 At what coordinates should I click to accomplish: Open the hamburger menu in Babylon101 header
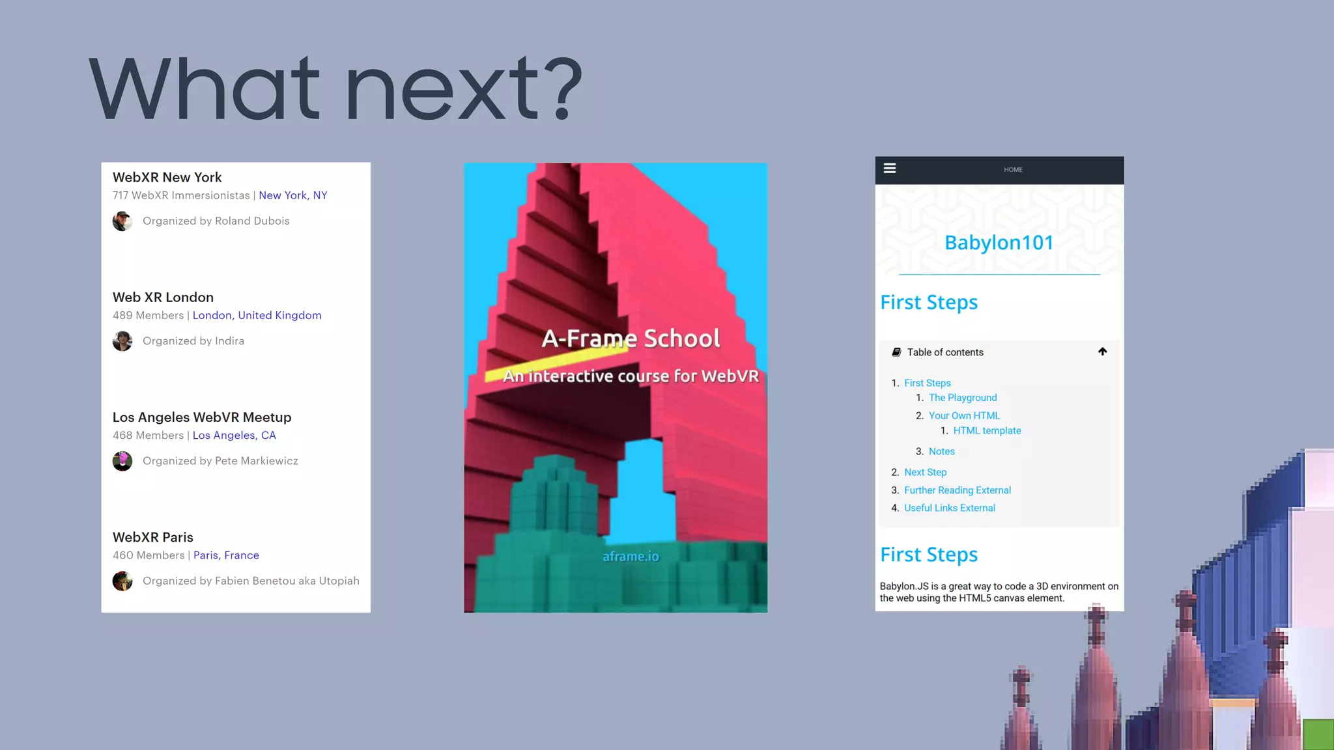click(x=889, y=169)
